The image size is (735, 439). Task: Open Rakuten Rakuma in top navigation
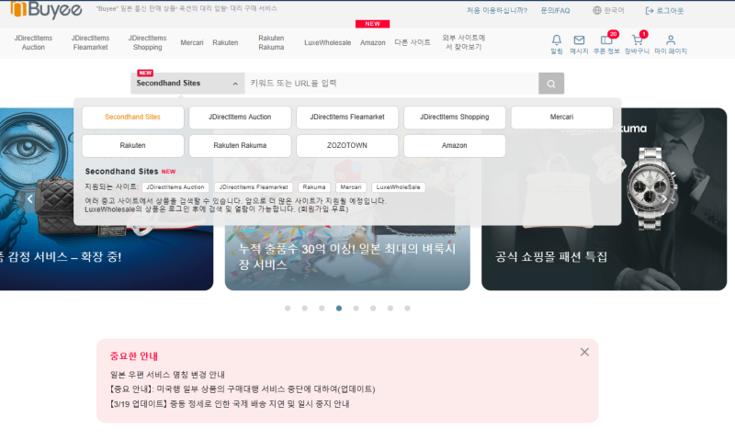[x=271, y=42]
